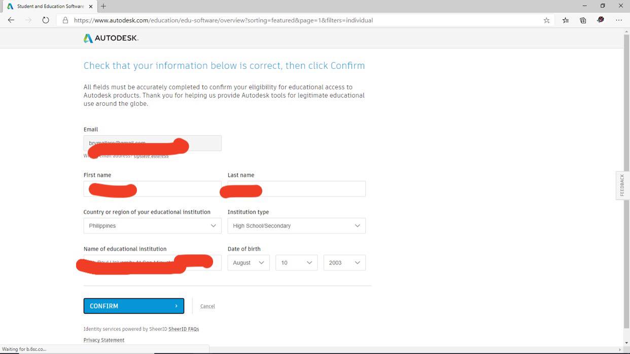Viewport: 630px width, 354px height.
Task: Open the browser settings menu (three dots)
Action: [619, 20]
